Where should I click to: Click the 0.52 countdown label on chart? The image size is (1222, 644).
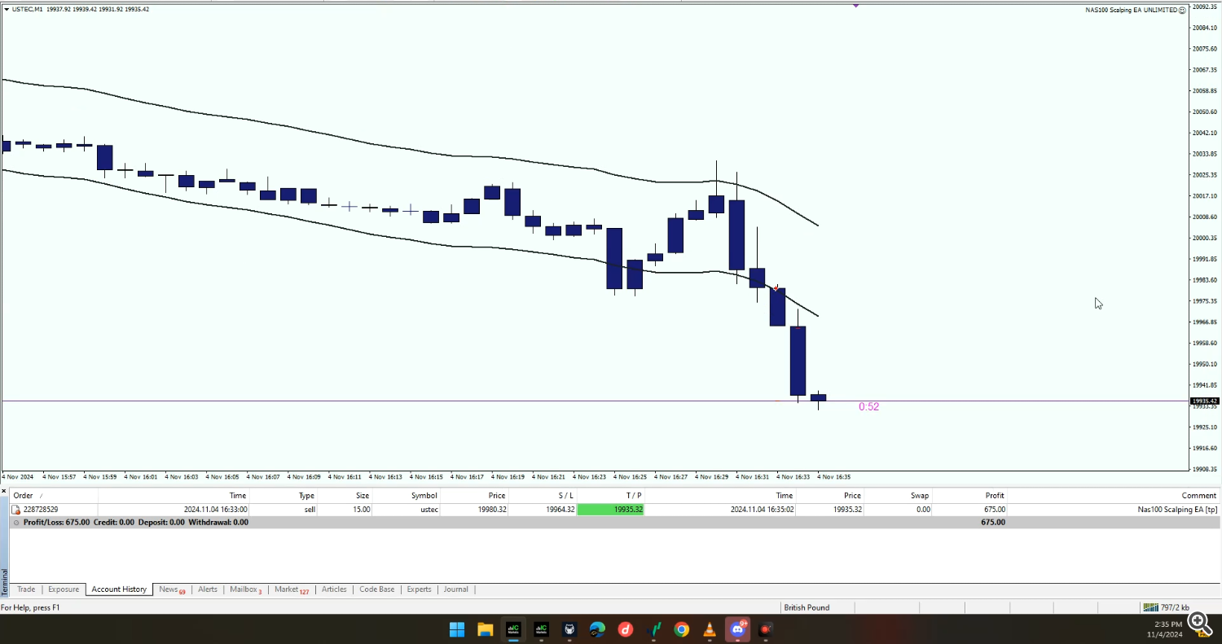point(868,407)
